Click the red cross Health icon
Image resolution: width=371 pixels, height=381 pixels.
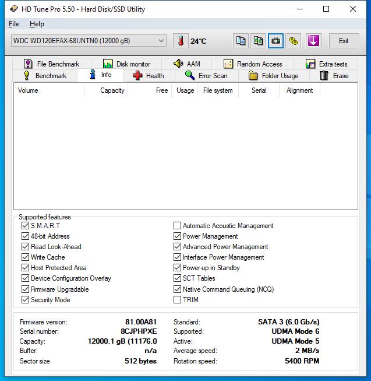tap(137, 75)
